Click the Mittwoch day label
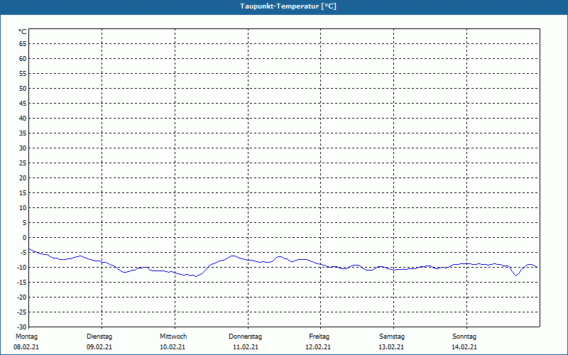The image size is (568, 355). [173, 337]
